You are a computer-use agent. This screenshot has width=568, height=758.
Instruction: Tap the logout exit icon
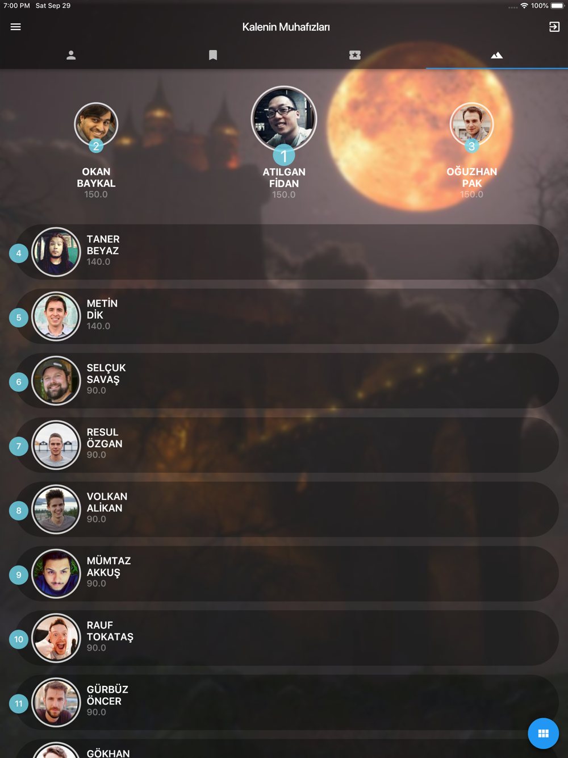coord(554,27)
